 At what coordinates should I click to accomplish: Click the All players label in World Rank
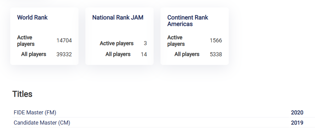pos(34,54)
